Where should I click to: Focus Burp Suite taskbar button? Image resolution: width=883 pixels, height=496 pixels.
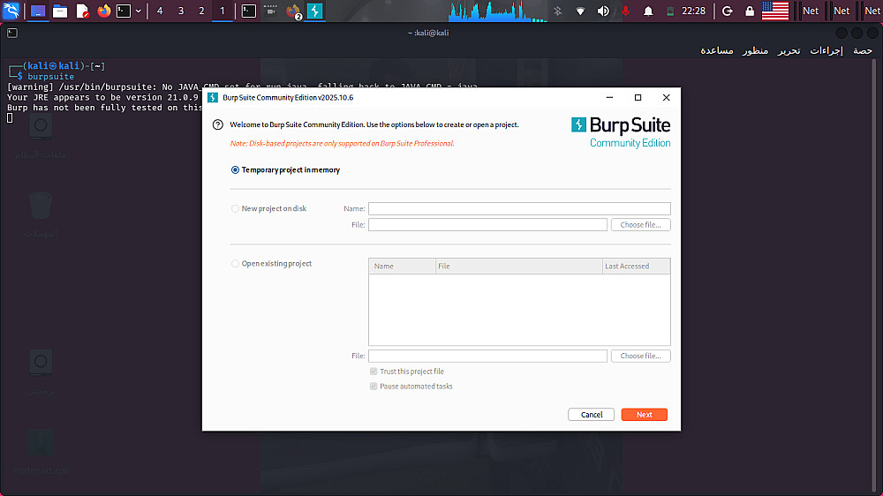click(315, 11)
